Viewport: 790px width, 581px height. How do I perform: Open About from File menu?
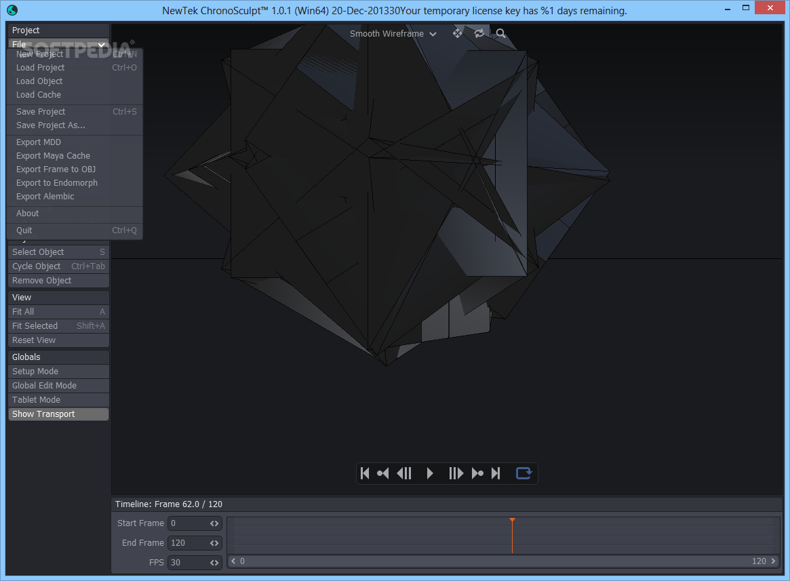coord(76,213)
